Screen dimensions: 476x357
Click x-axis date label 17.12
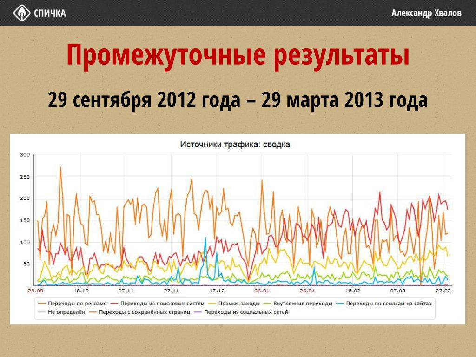tap(217, 291)
